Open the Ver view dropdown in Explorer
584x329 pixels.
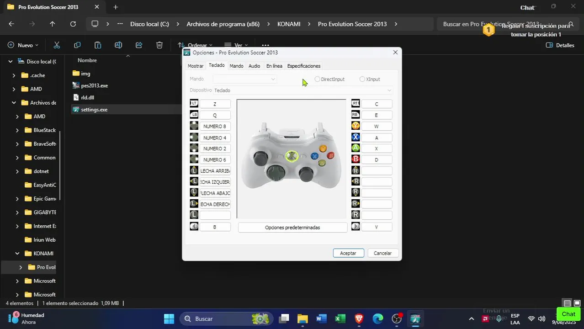236,45
